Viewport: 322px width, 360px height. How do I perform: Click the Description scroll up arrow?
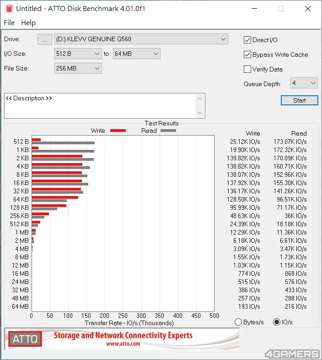point(199,99)
